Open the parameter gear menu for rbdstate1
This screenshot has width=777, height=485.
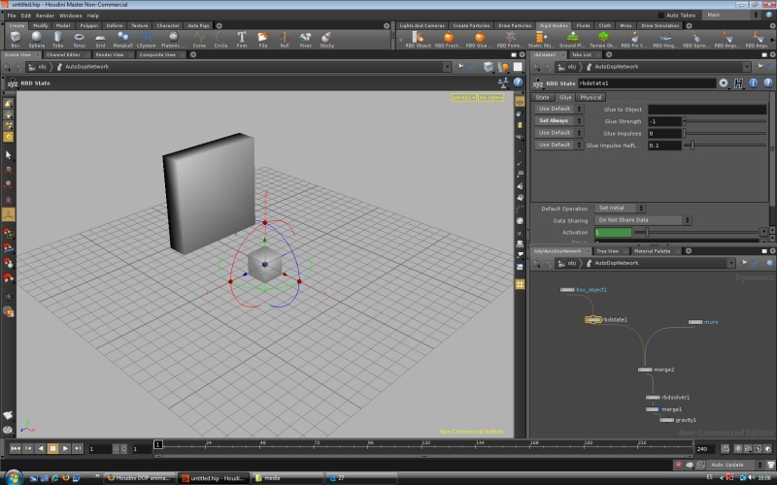point(724,83)
